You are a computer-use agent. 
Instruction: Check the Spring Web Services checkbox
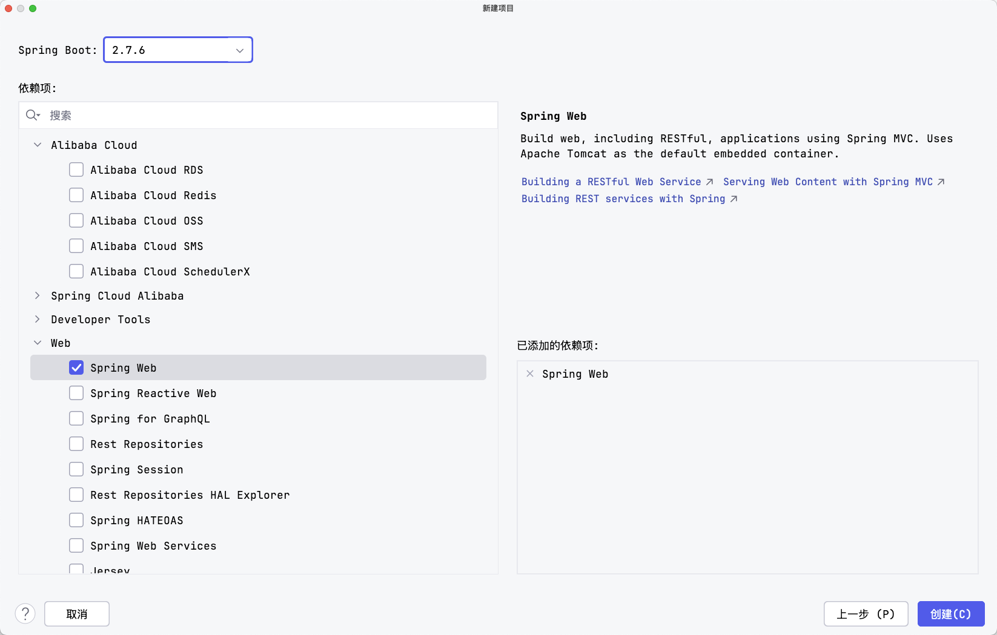pos(76,545)
